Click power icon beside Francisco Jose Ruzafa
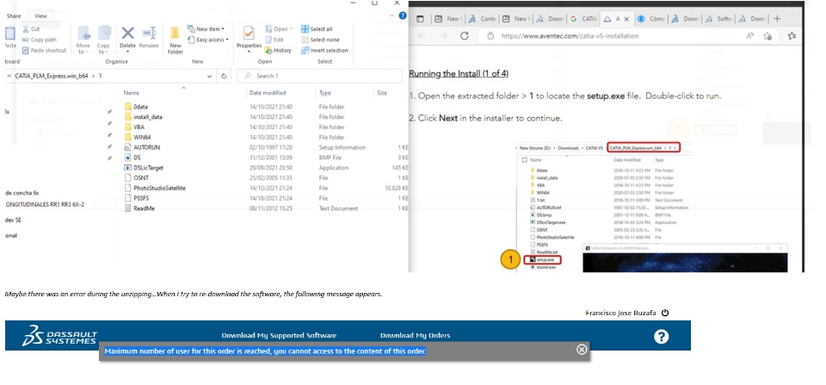The height and width of the screenshot is (385, 826). coord(665,313)
